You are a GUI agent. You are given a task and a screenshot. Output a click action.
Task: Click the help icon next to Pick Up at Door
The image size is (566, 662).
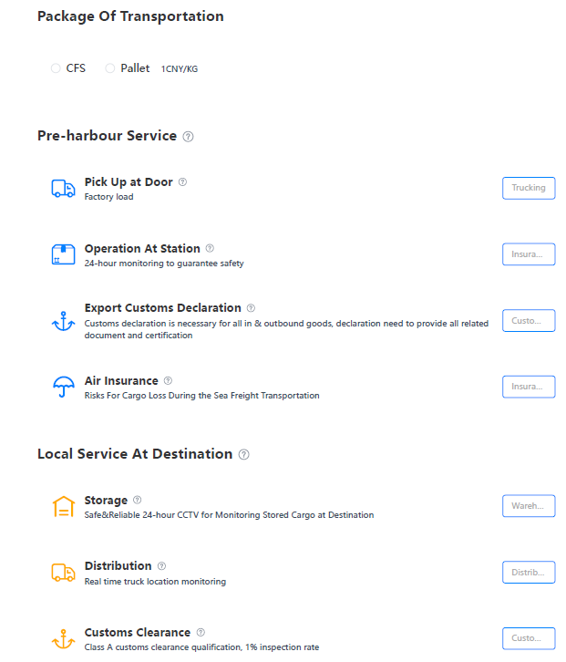tap(182, 182)
